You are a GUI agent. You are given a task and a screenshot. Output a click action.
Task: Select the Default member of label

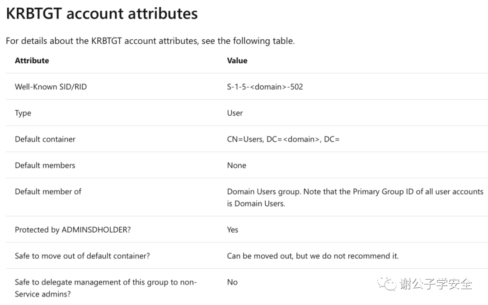coord(48,192)
